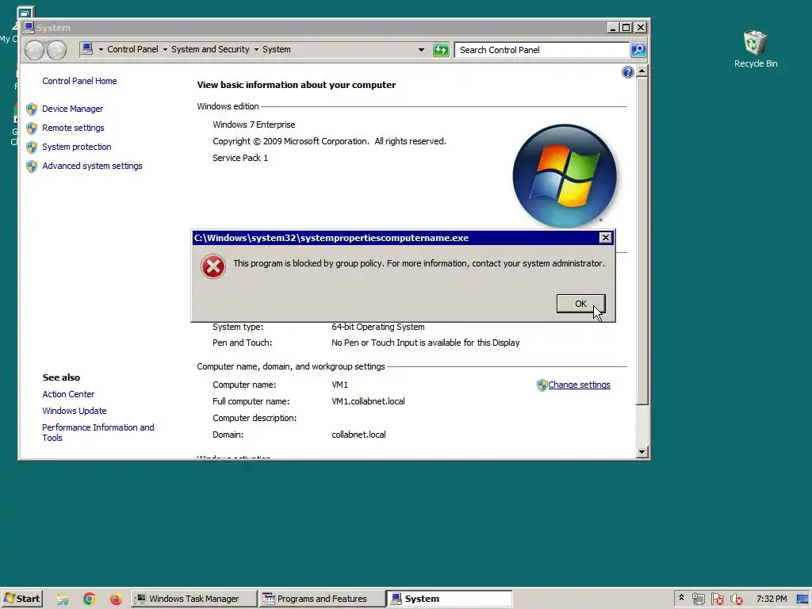Click Control Panel in the breadcrumb

[x=132, y=50]
